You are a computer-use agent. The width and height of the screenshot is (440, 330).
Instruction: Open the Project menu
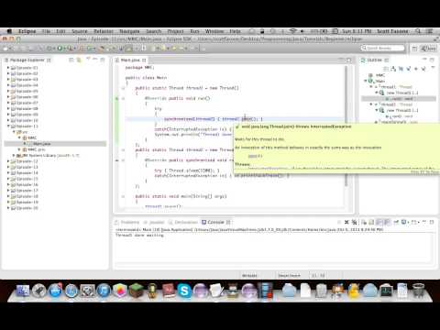coord(175,31)
